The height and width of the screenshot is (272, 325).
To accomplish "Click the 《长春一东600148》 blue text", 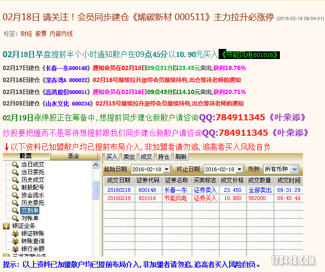I will (66, 68).
